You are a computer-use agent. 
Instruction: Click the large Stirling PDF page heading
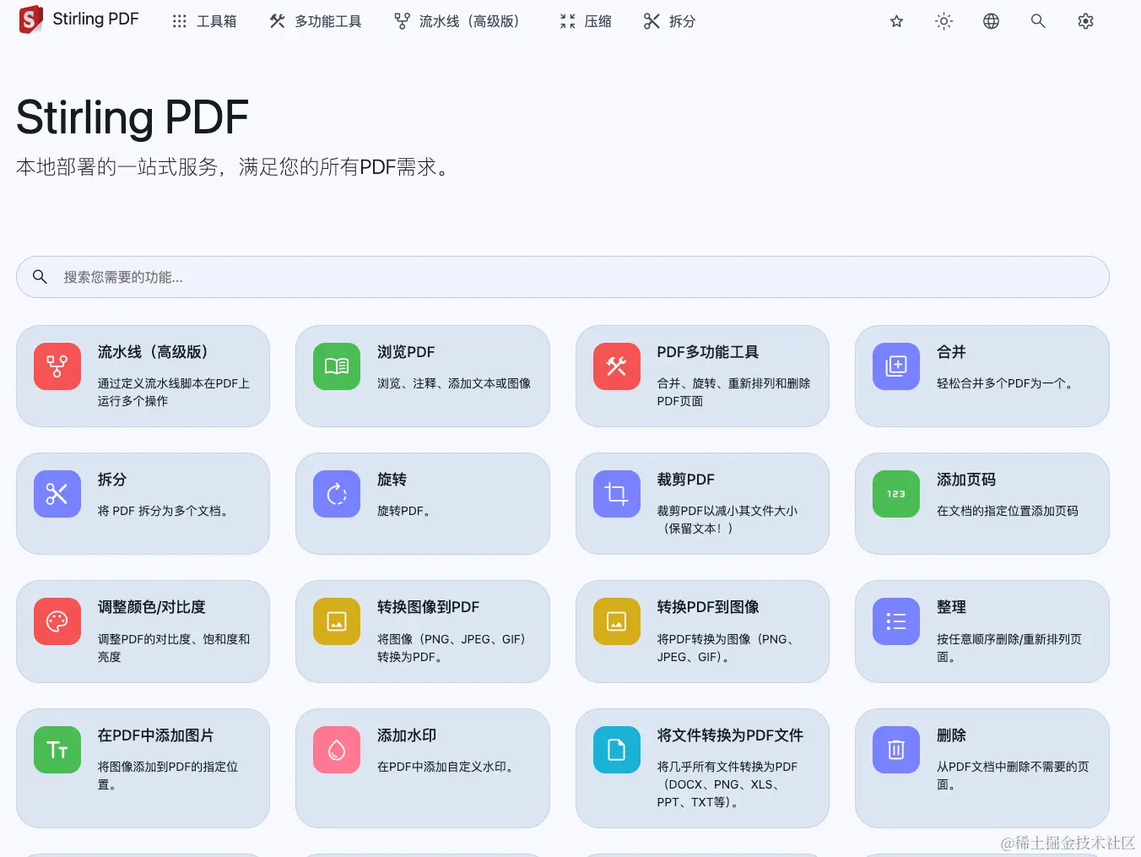pos(132,117)
